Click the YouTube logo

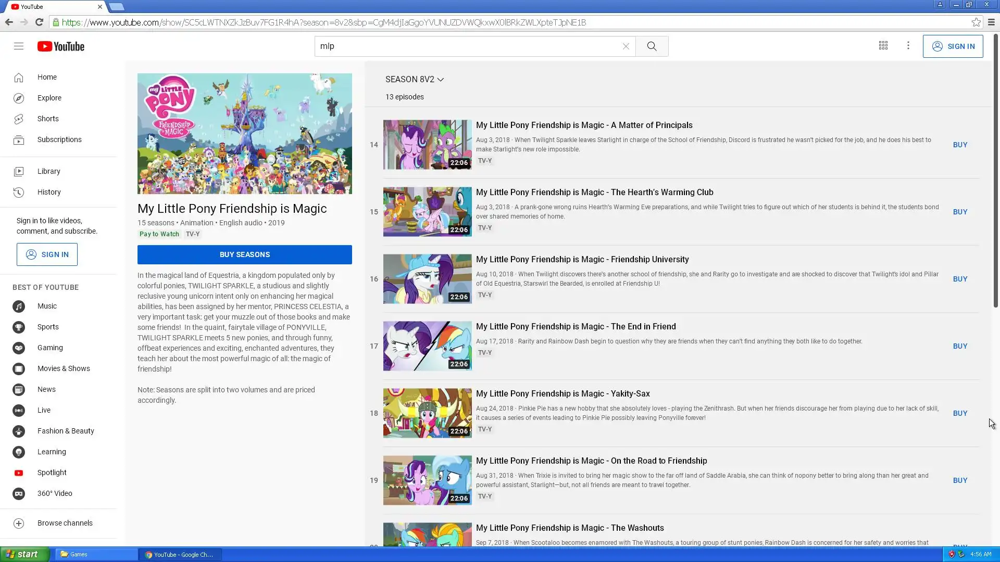coord(61,46)
